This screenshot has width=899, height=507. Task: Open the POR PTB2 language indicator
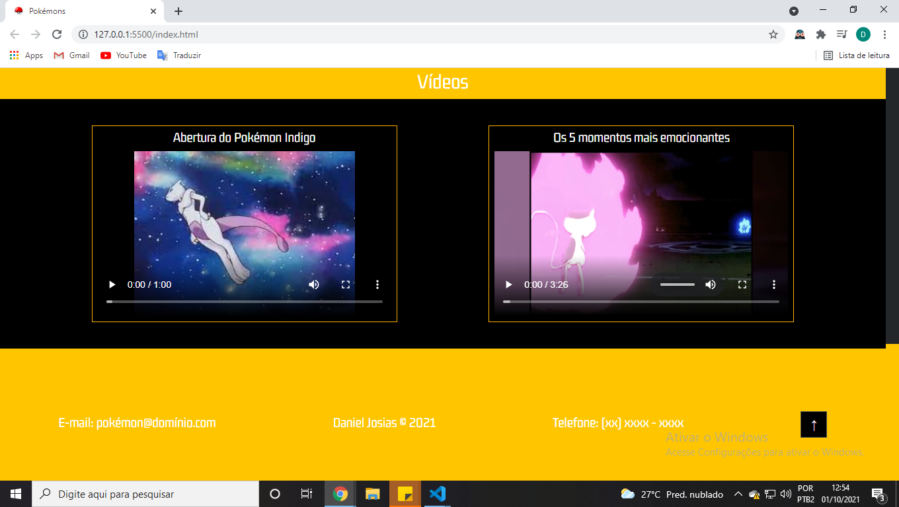(x=806, y=494)
